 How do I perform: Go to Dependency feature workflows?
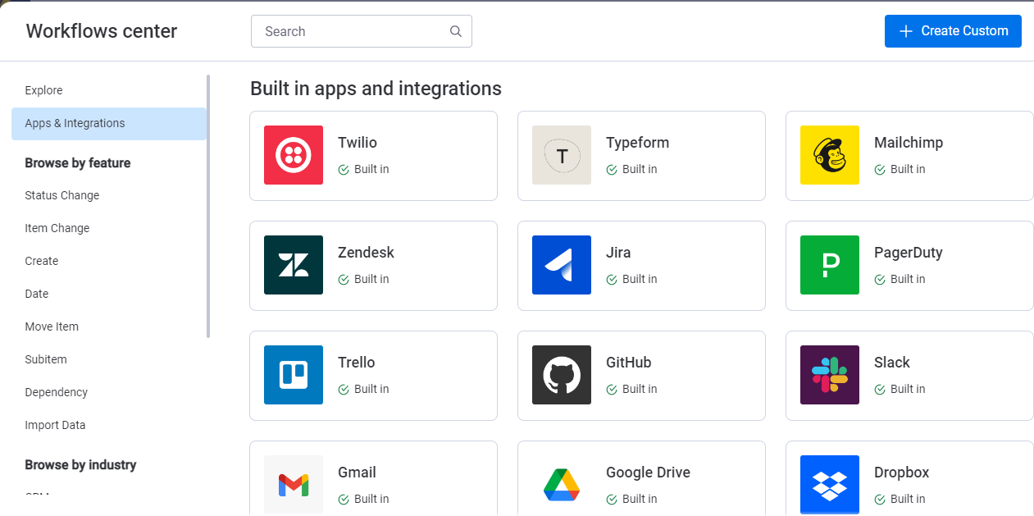click(56, 392)
